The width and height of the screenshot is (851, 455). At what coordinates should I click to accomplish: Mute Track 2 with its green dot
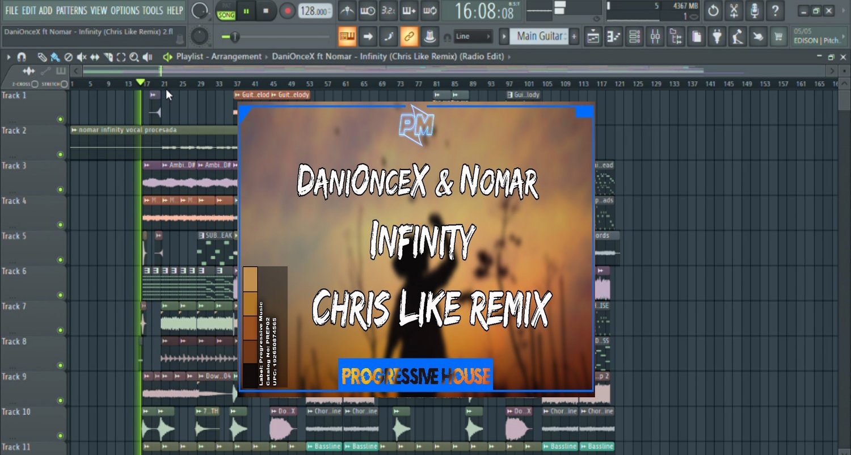pos(60,154)
